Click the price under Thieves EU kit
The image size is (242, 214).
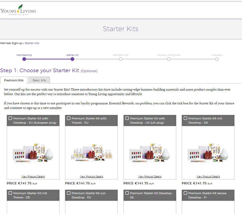coord(80,183)
